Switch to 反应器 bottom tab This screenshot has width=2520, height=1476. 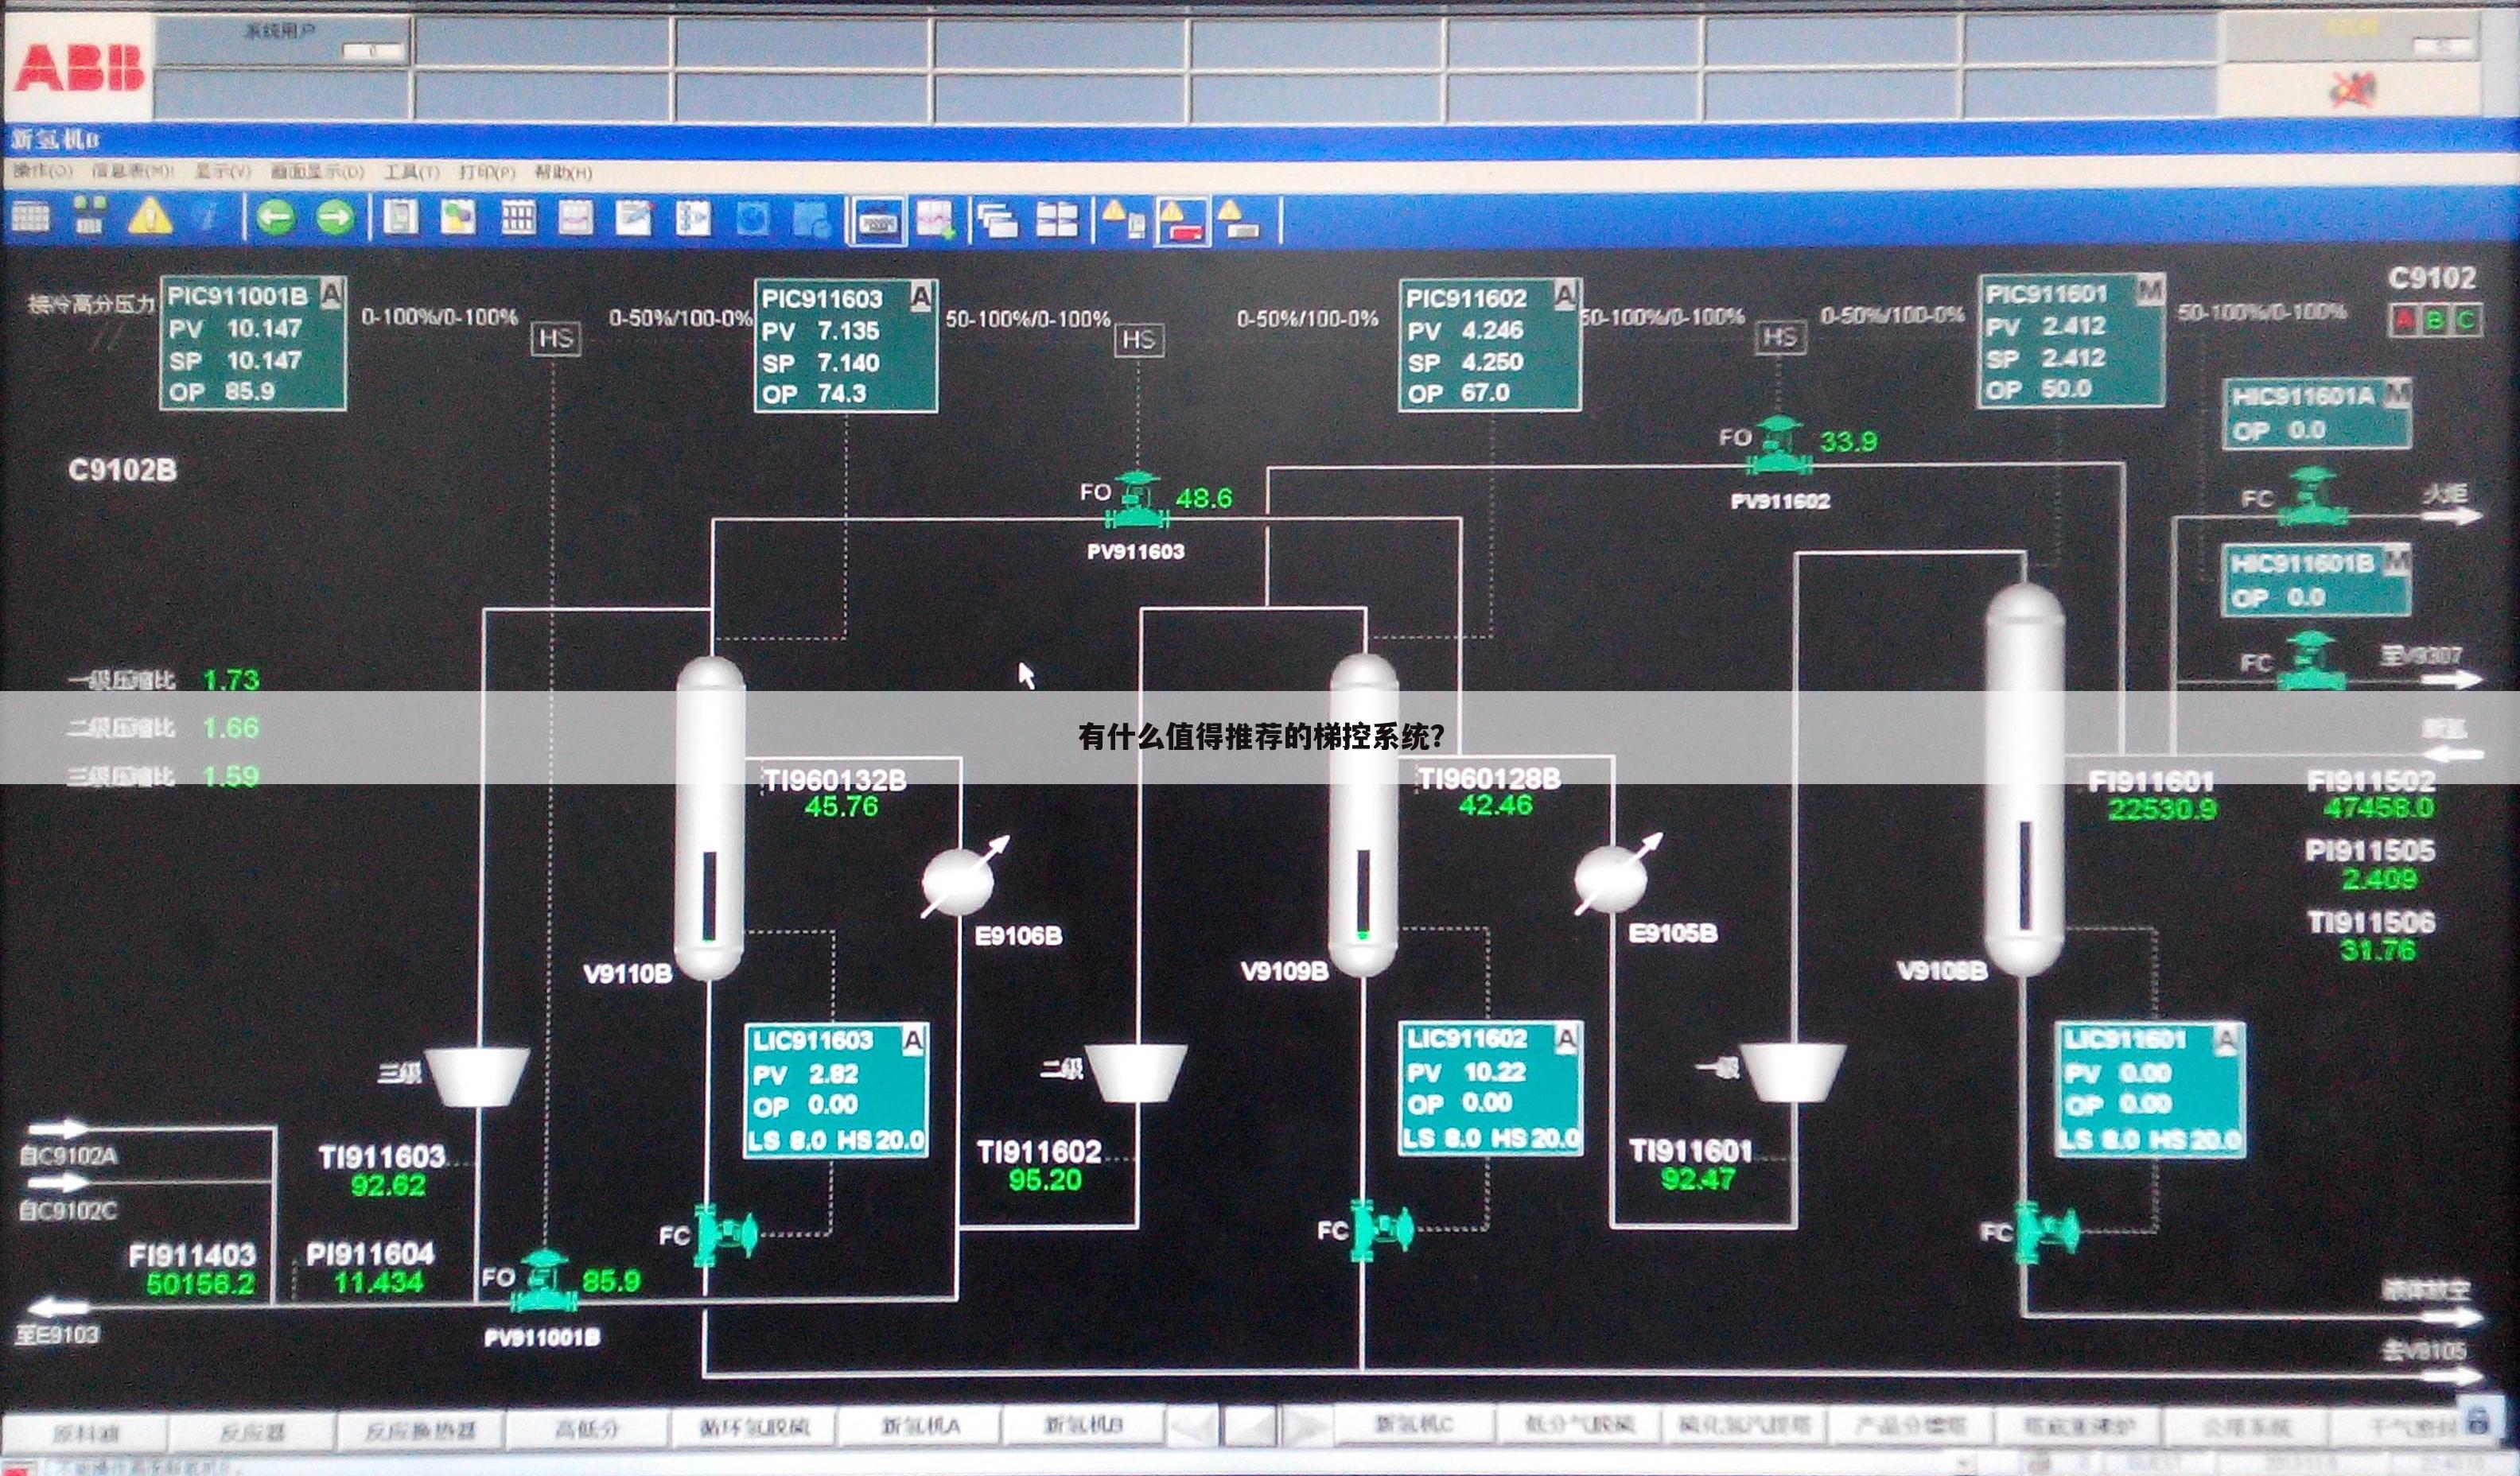coord(253,1431)
